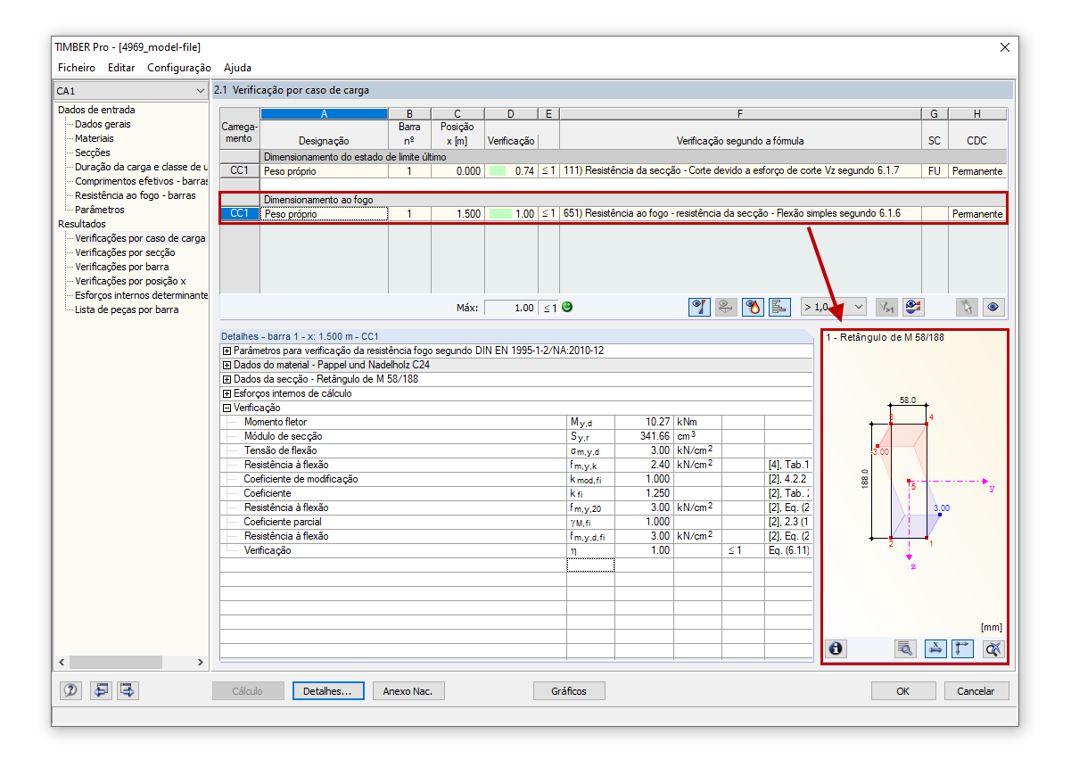Image resolution: width=1071 pixels, height=759 pixels.
Task: Select Materiais in the navigator tree
Action: click(95, 138)
